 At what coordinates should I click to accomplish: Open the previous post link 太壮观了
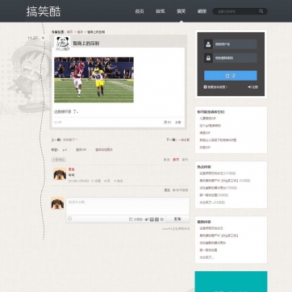tap(70, 140)
